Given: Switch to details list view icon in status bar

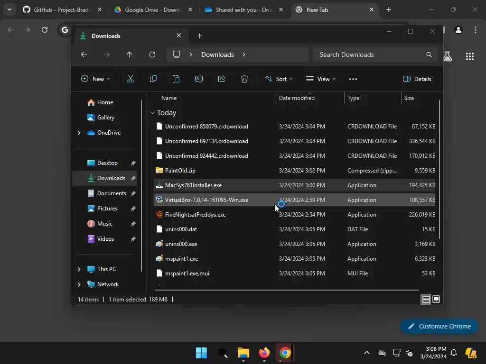Looking at the screenshot, I should [x=426, y=300].
